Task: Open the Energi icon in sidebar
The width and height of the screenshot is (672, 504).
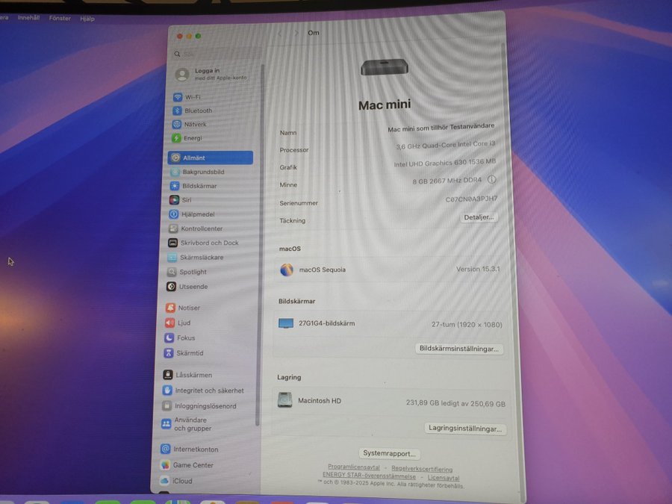Action: [x=176, y=138]
